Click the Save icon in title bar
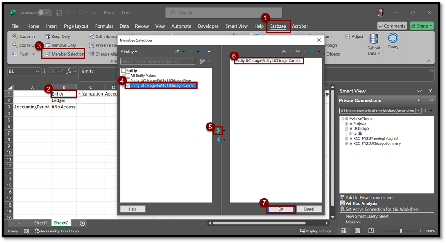 [x=59, y=12]
